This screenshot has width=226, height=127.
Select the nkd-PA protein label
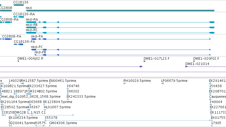coord(37,36)
